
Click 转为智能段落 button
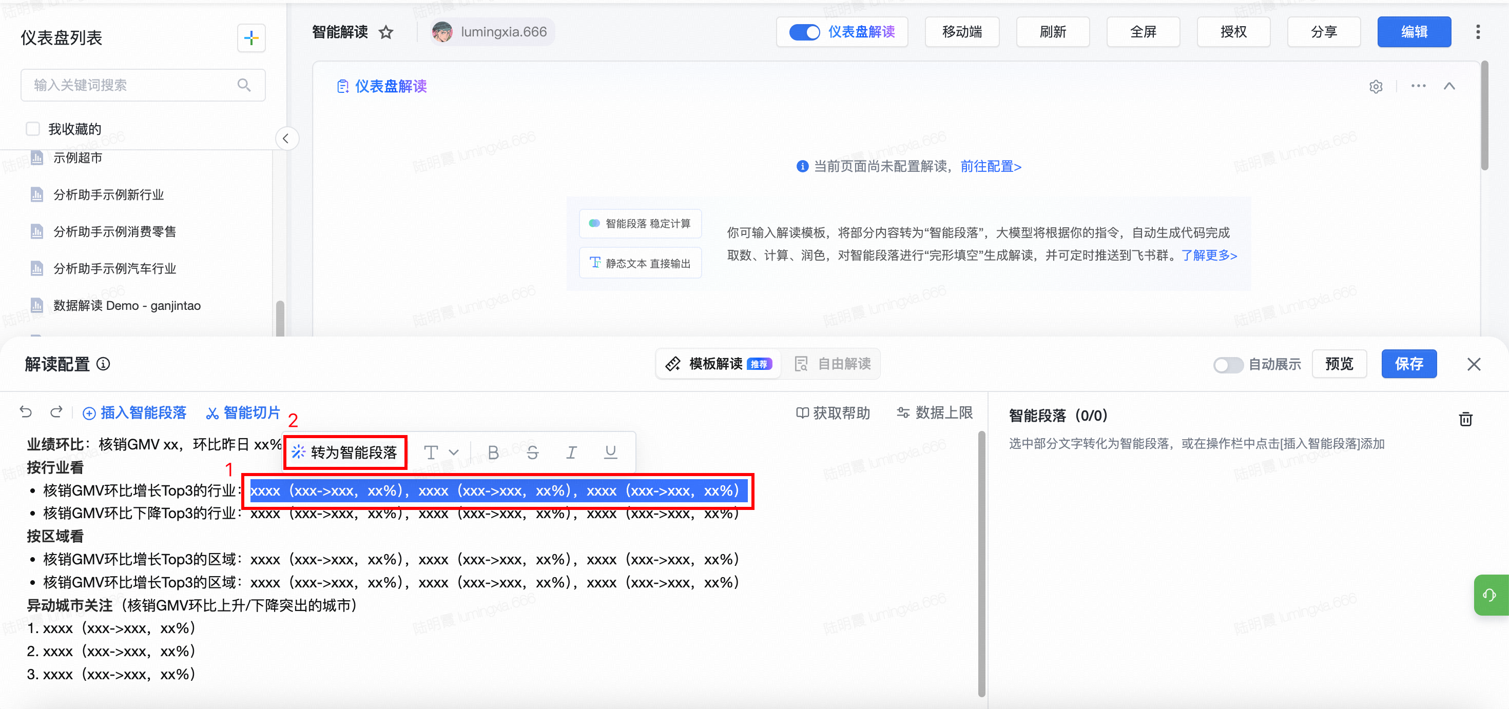pos(345,452)
